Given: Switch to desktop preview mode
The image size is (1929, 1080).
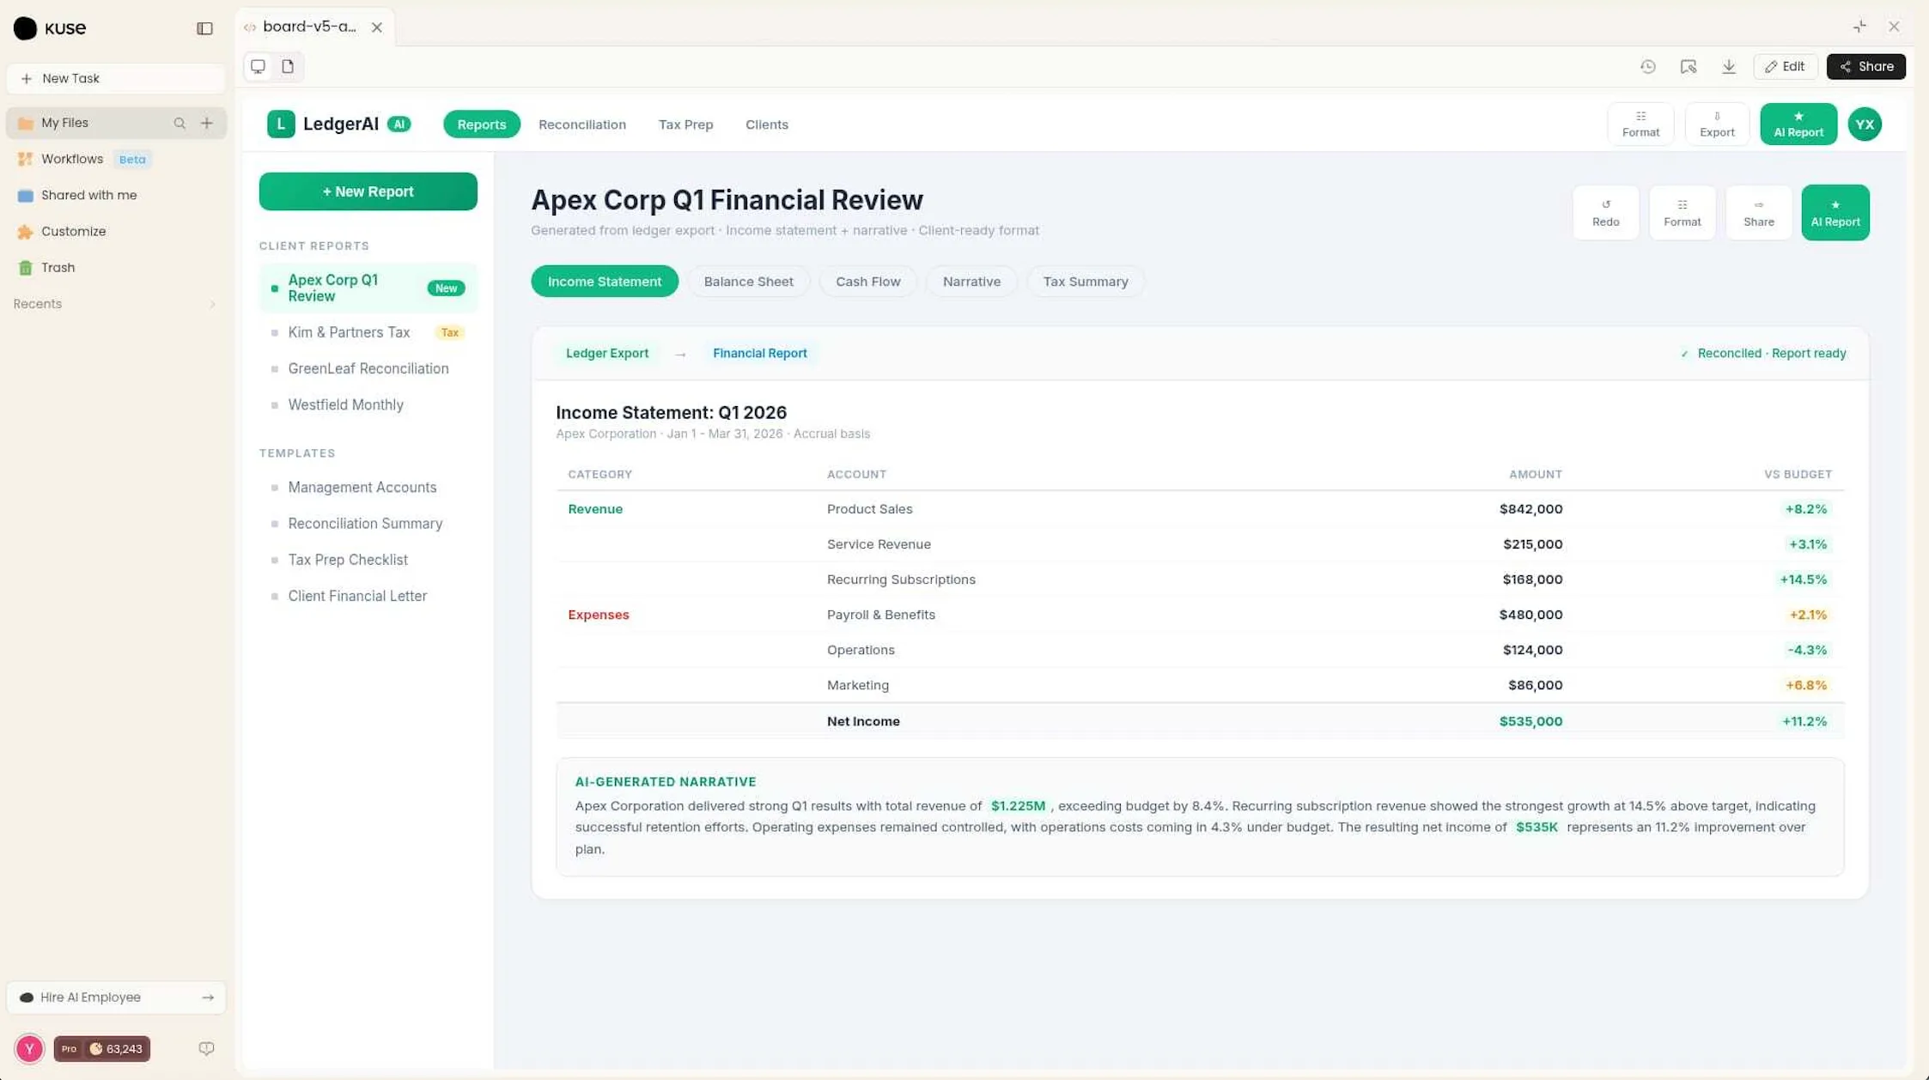Looking at the screenshot, I should (258, 66).
